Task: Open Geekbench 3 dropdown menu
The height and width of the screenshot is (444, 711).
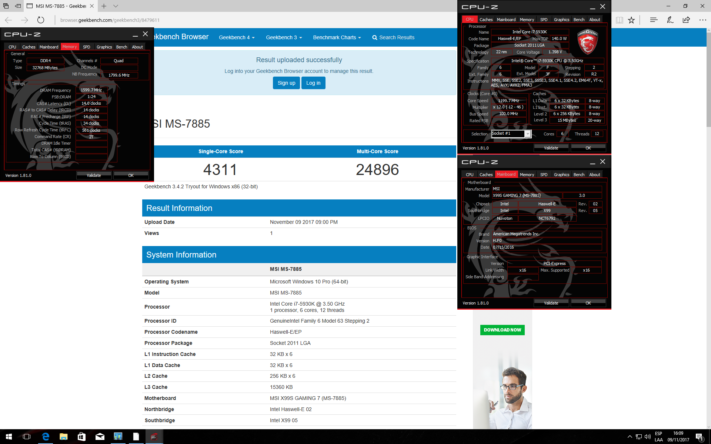Action: click(284, 37)
